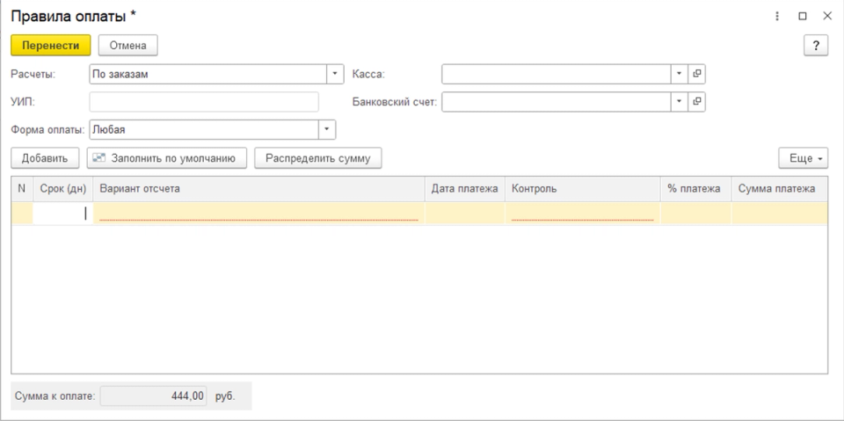Click the Сумма к оплате field showing 444,00
This screenshot has height=421, width=844.
pos(153,396)
